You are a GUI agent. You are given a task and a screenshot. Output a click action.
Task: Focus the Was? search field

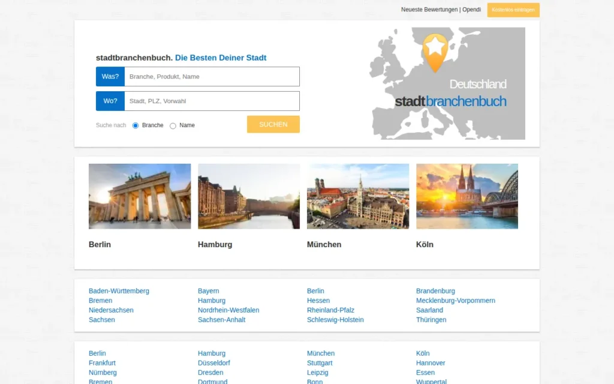click(212, 76)
